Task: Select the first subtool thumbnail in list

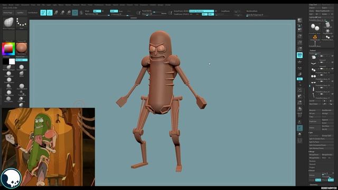Action: tap(313, 57)
